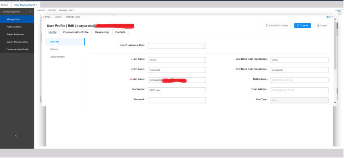
Task: Go to Users in the background page breadcrumb
Action: [x=52, y=10]
